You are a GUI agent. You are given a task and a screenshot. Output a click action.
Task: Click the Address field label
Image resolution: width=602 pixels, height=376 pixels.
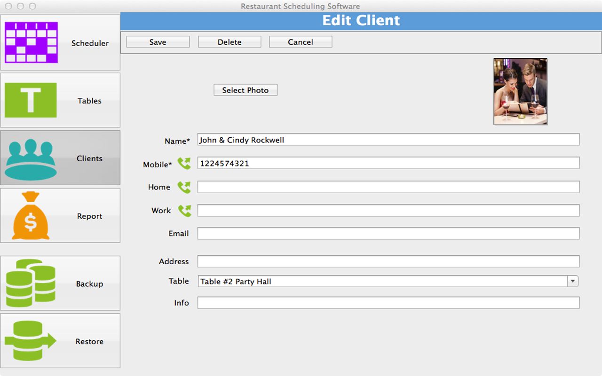click(x=174, y=261)
